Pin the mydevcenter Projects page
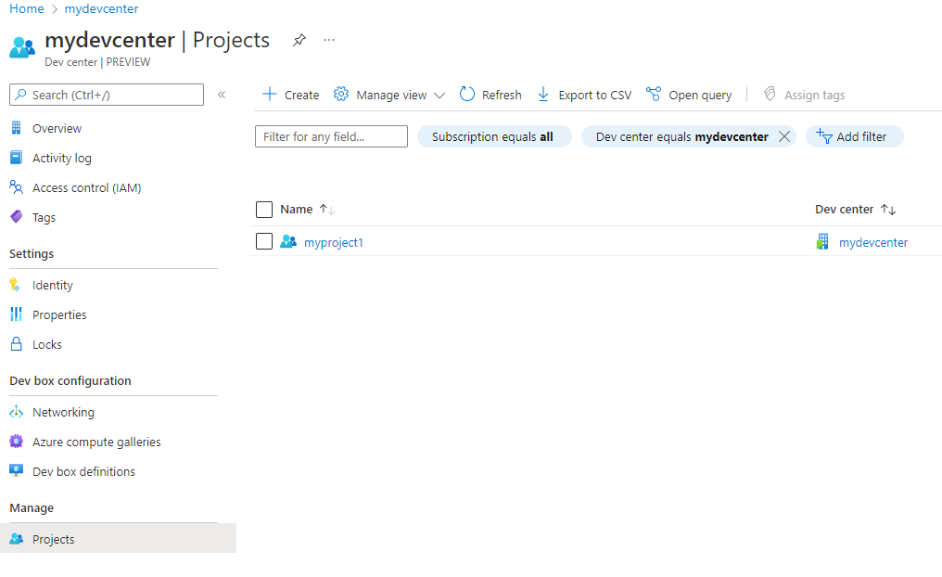This screenshot has height=577, width=942. (299, 40)
